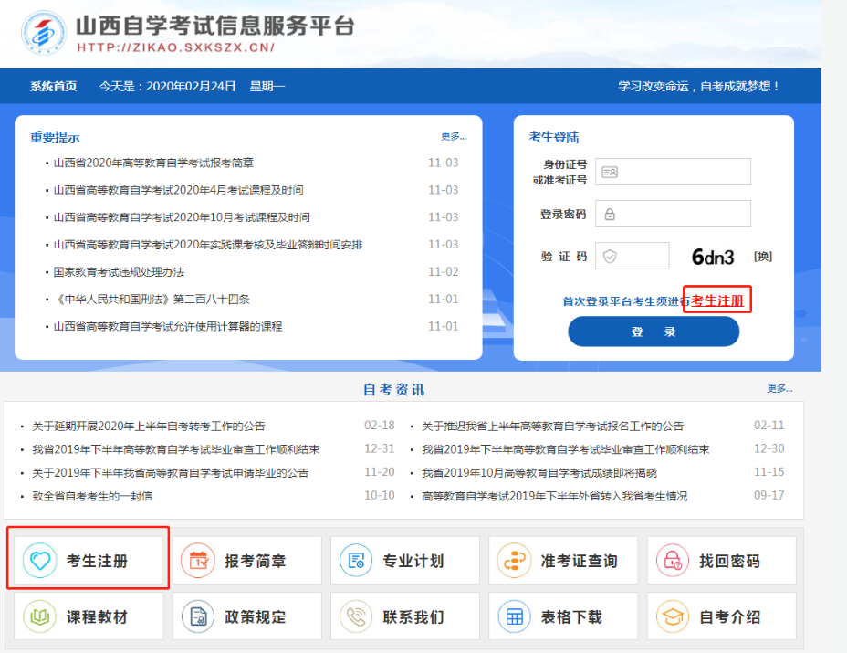This screenshot has height=653, width=847.
Task: Expand 重要提示 with the 更多 link
Action: coord(453,136)
